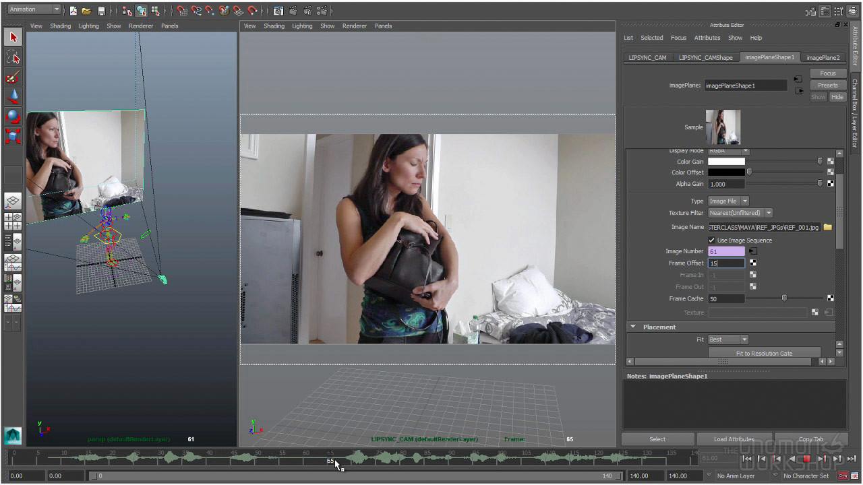863x485 pixels.
Task: Click the Auto Keyframe toggle key icon
Action: pyautogui.click(x=843, y=476)
